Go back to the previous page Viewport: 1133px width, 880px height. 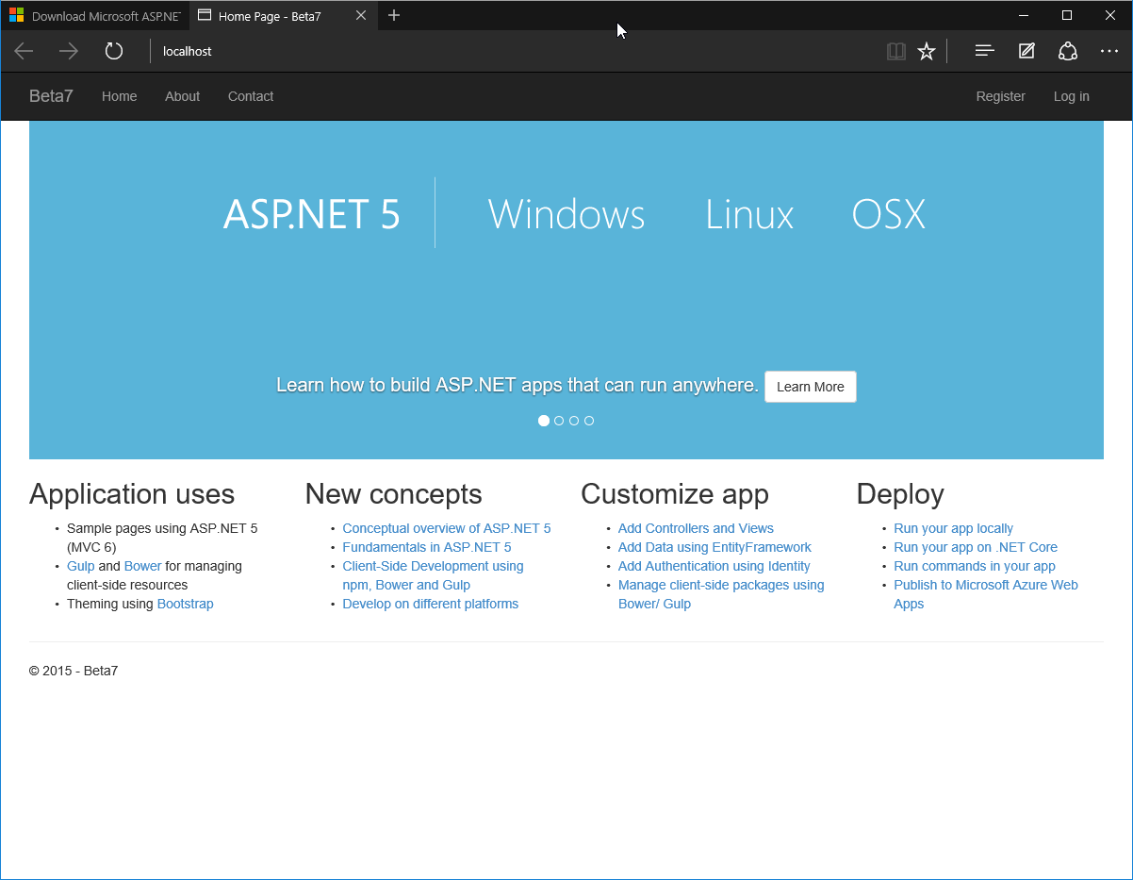[x=23, y=51]
